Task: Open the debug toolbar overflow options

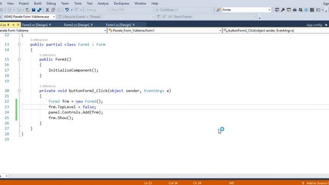Action: pyautogui.click(x=260, y=18)
